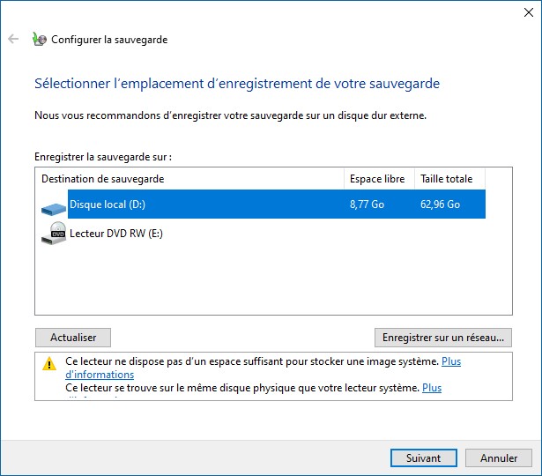Click the back arrow in the wizard header
Viewport: 542px width, 476px height.
(13, 40)
